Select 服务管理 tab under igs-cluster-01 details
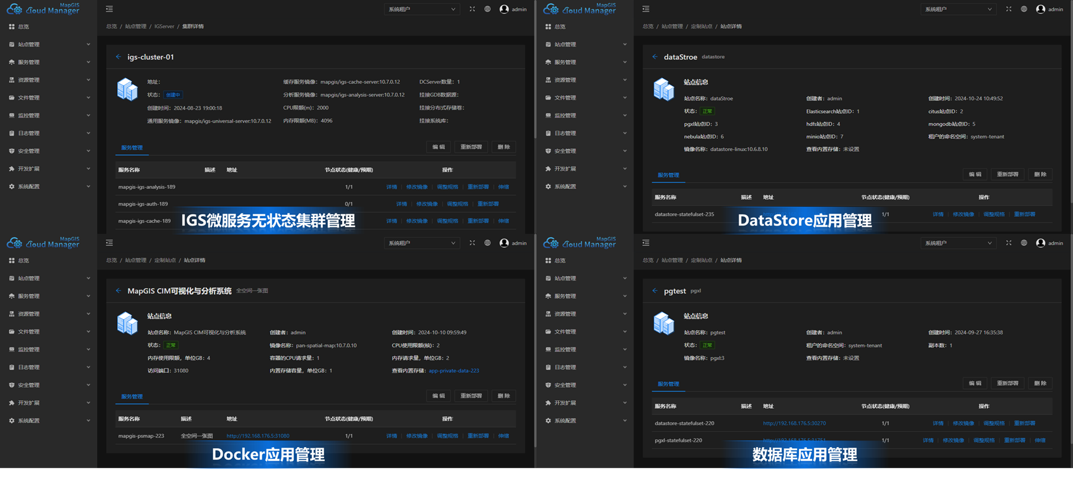This screenshot has width=1073, height=483. tap(132, 147)
